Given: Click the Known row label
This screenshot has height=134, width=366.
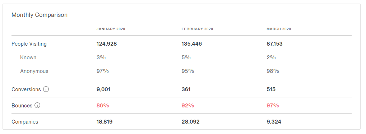Looking at the screenshot, I should 28,57.
